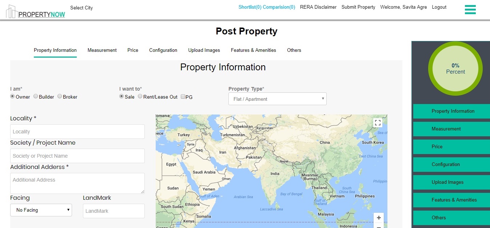Select the Broker radio button
Screen dimensions: 490x228
click(x=60, y=96)
